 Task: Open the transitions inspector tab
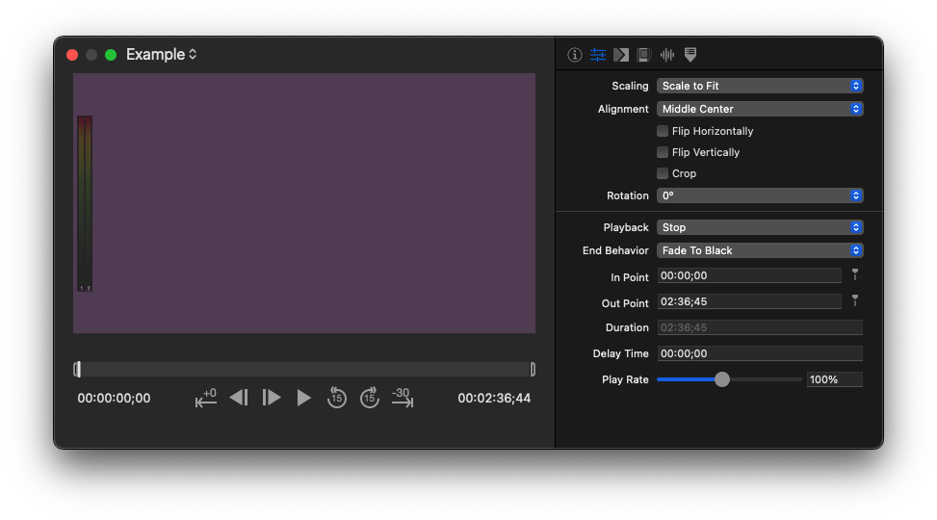pos(621,55)
